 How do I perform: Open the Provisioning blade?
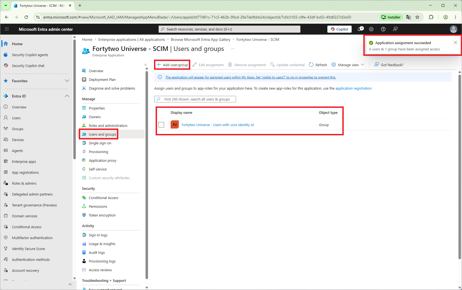[98, 152]
